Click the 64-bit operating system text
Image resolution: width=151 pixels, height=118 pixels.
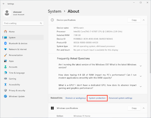[94, 46]
